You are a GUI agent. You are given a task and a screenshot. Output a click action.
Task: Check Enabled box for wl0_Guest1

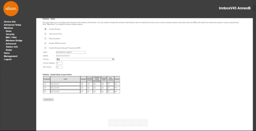[45, 84]
